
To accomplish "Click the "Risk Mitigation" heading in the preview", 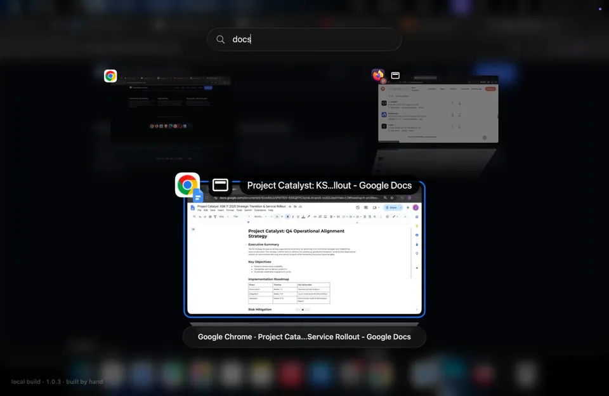I will pyautogui.click(x=260, y=309).
